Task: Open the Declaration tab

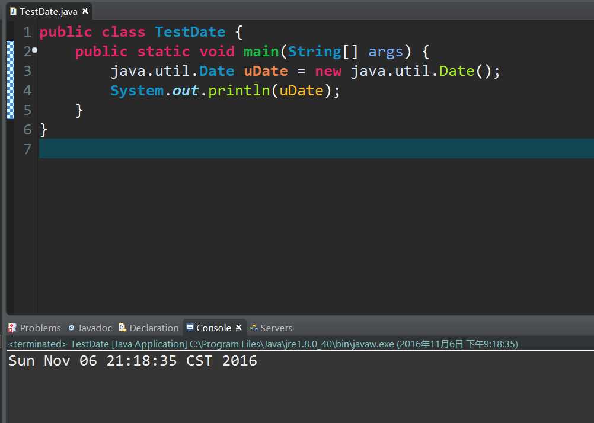Action: click(148, 328)
